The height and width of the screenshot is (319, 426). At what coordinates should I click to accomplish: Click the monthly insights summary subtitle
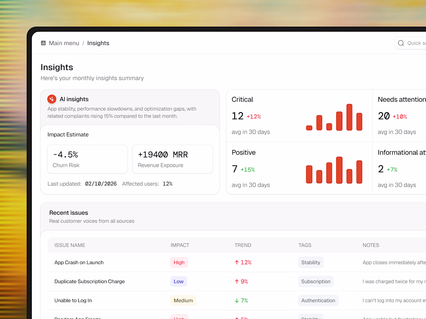pyautogui.click(x=92, y=78)
